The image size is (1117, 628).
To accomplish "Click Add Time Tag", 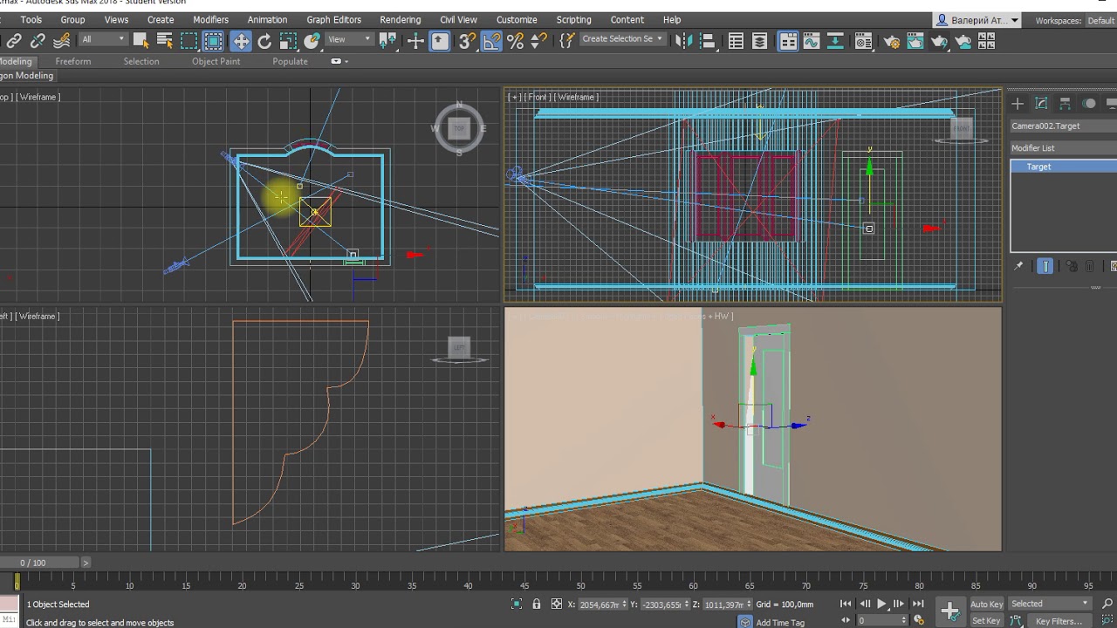I will point(779,622).
